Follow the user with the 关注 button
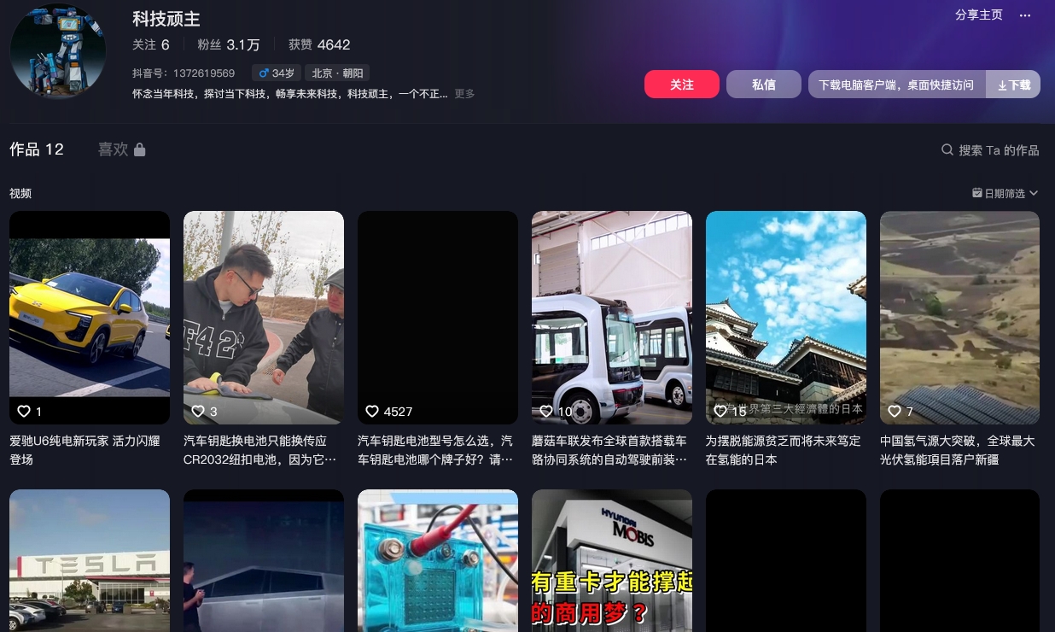 click(682, 85)
